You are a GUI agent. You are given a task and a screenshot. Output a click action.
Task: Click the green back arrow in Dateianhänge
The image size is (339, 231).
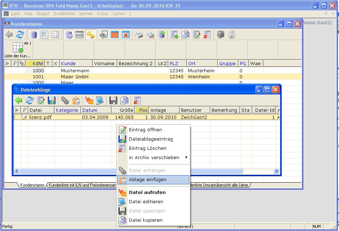pyautogui.click(x=19, y=100)
